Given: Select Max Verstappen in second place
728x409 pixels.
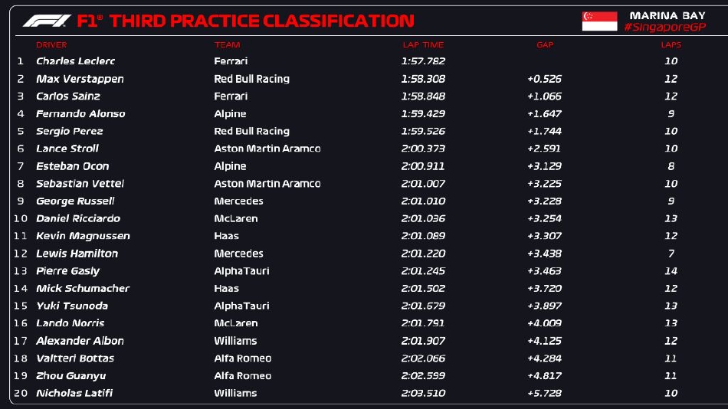Looking at the screenshot, I should click(x=80, y=79).
